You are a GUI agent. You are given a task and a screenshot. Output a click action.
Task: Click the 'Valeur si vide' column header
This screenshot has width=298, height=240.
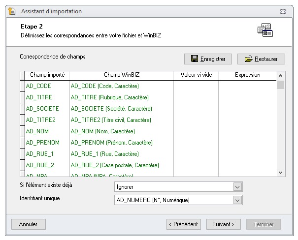pyautogui.click(x=196, y=75)
